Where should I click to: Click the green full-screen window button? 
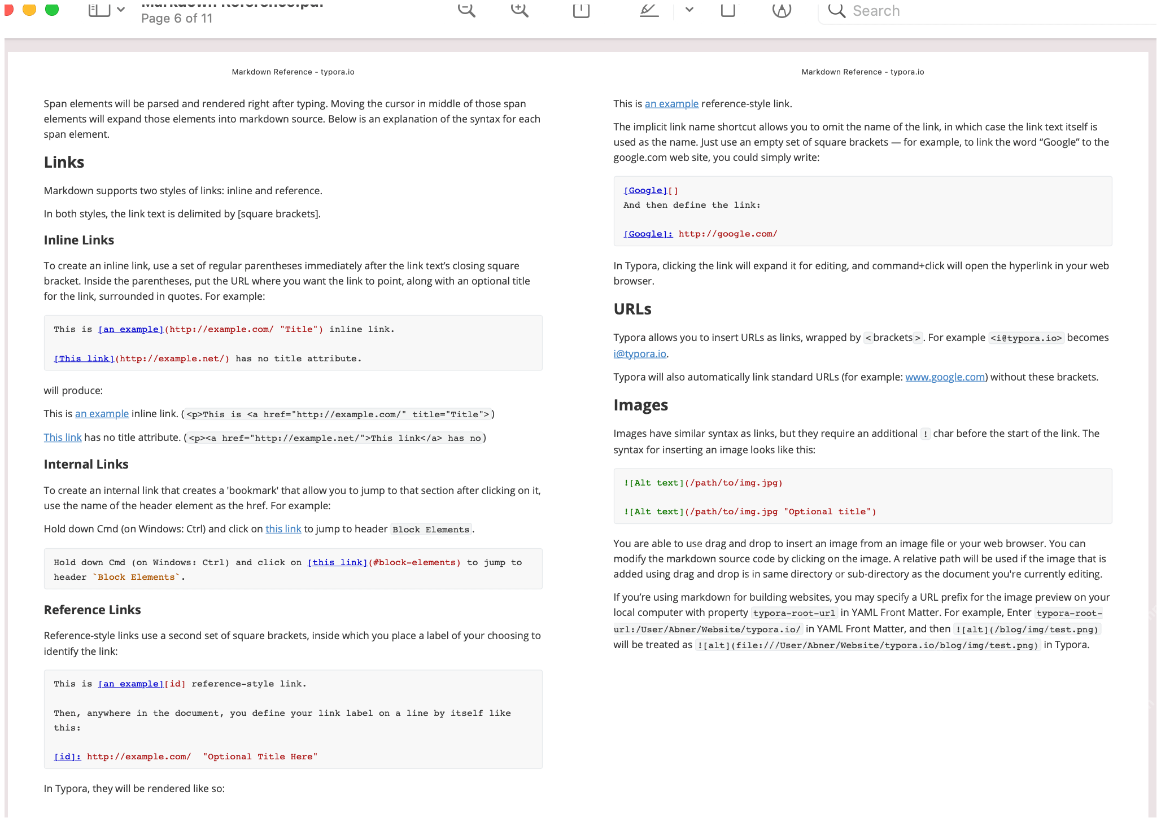(x=52, y=8)
